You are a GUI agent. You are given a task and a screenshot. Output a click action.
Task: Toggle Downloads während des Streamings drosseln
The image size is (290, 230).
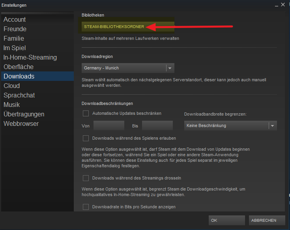tap(86, 178)
